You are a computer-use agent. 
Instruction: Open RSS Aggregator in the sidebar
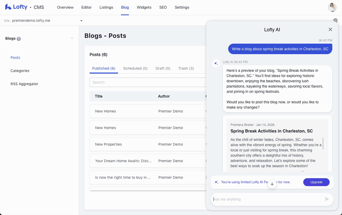(x=24, y=84)
